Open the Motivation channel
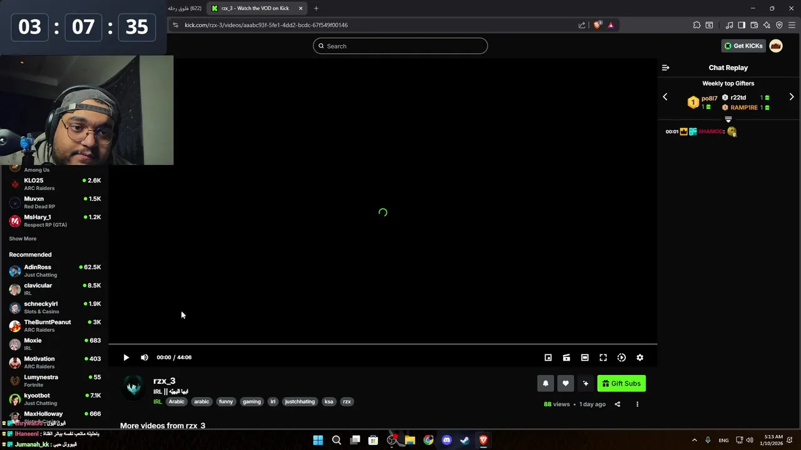 (54, 362)
